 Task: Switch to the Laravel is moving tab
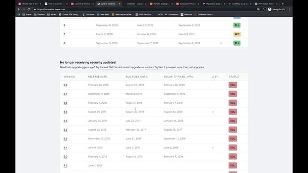point(82,4)
